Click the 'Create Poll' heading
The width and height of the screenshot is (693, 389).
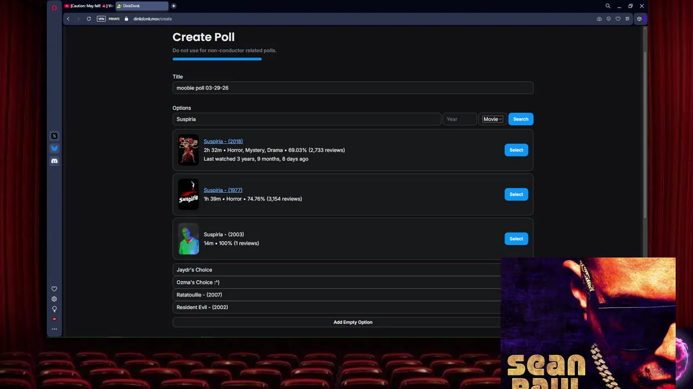204,37
